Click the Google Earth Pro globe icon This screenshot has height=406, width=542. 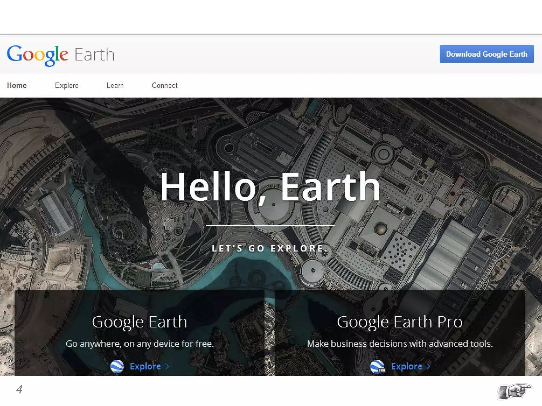point(377,366)
